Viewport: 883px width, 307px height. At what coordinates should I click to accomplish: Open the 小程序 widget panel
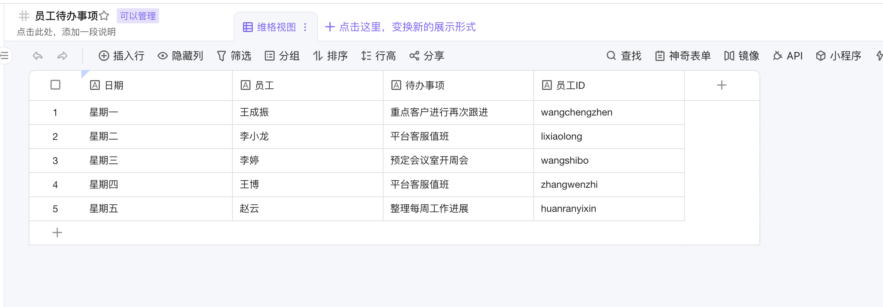coord(839,56)
